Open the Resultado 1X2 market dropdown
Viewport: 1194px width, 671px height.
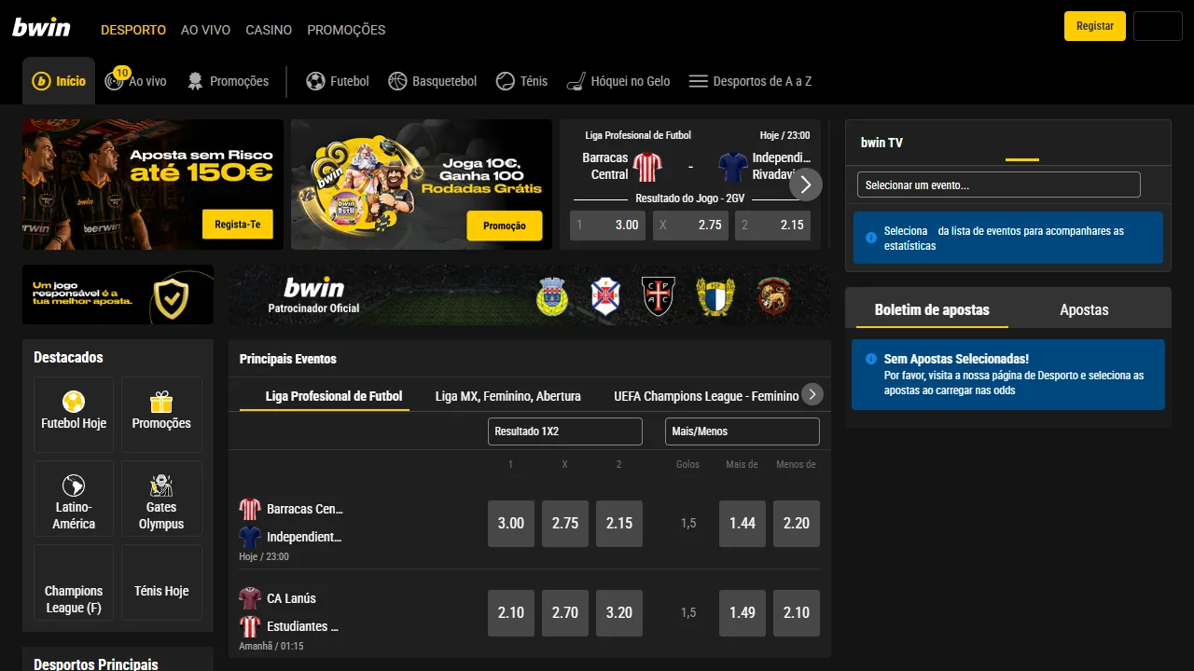tap(565, 431)
